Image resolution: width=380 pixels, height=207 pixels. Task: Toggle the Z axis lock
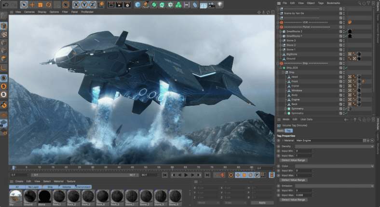pyautogui.click(x=92, y=5)
